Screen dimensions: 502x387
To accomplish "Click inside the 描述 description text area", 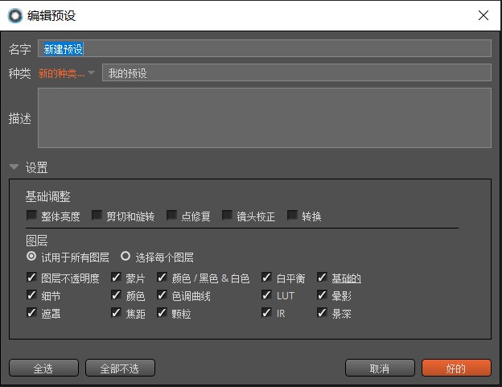I will (265, 117).
